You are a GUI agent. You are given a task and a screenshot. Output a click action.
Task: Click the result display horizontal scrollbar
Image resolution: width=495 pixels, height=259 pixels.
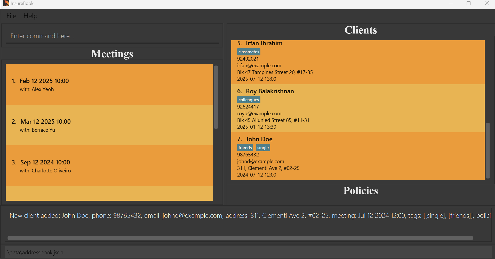pyautogui.click(x=240, y=238)
